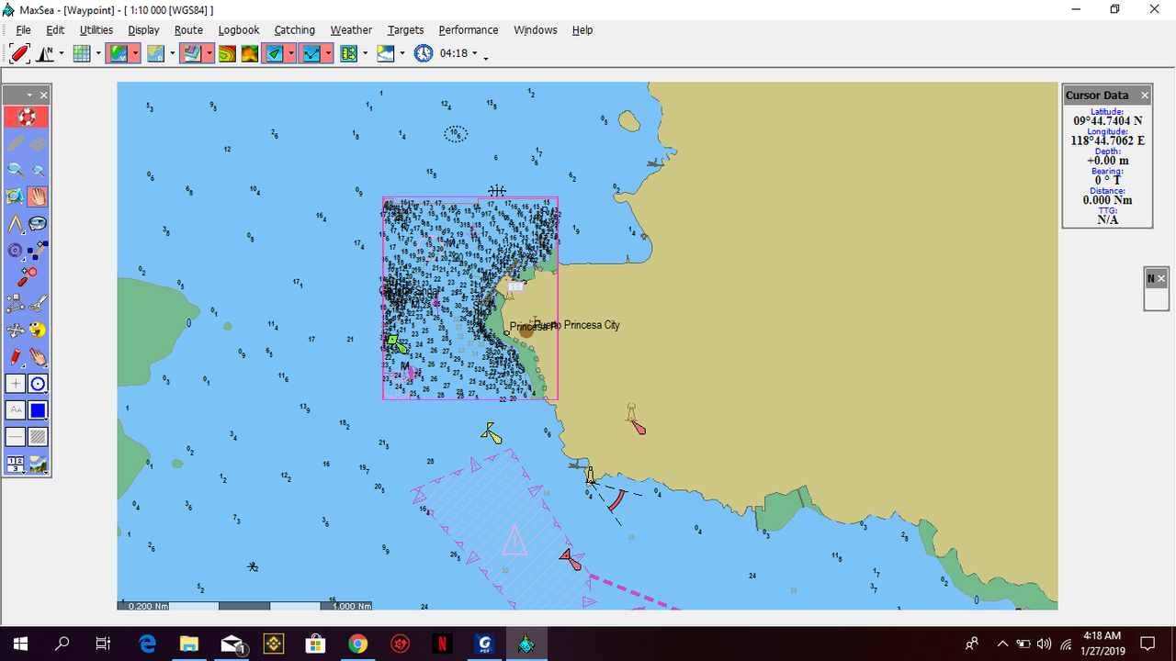Screen dimensions: 1176x661
Task: Select the chart selection tool
Action: pos(16,196)
